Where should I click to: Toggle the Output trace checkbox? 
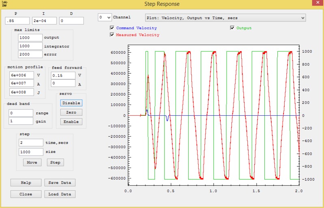(232, 28)
